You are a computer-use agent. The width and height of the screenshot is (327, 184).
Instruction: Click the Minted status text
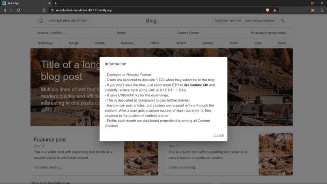(x=121, y=33)
